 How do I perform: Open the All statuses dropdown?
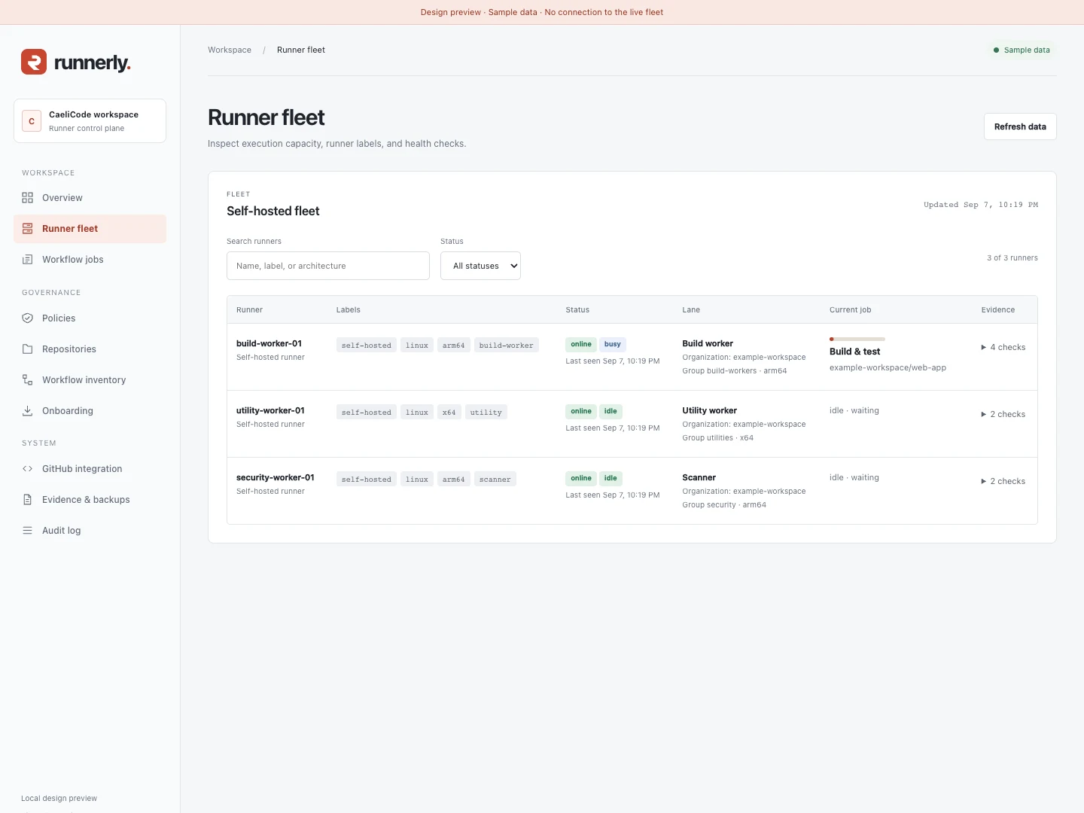pyautogui.click(x=480, y=266)
